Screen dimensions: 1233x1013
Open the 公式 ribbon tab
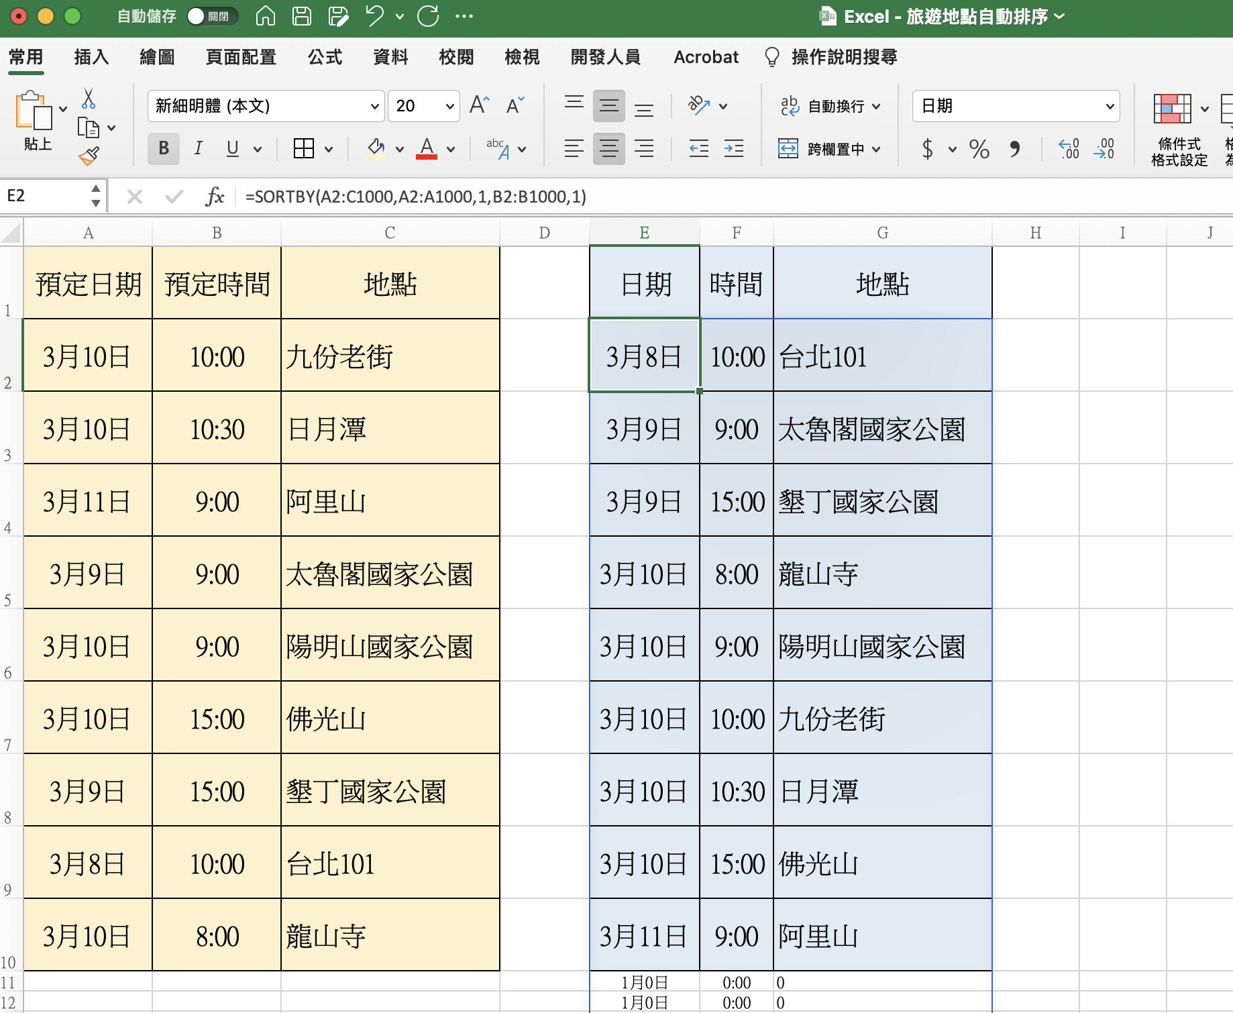(x=325, y=57)
